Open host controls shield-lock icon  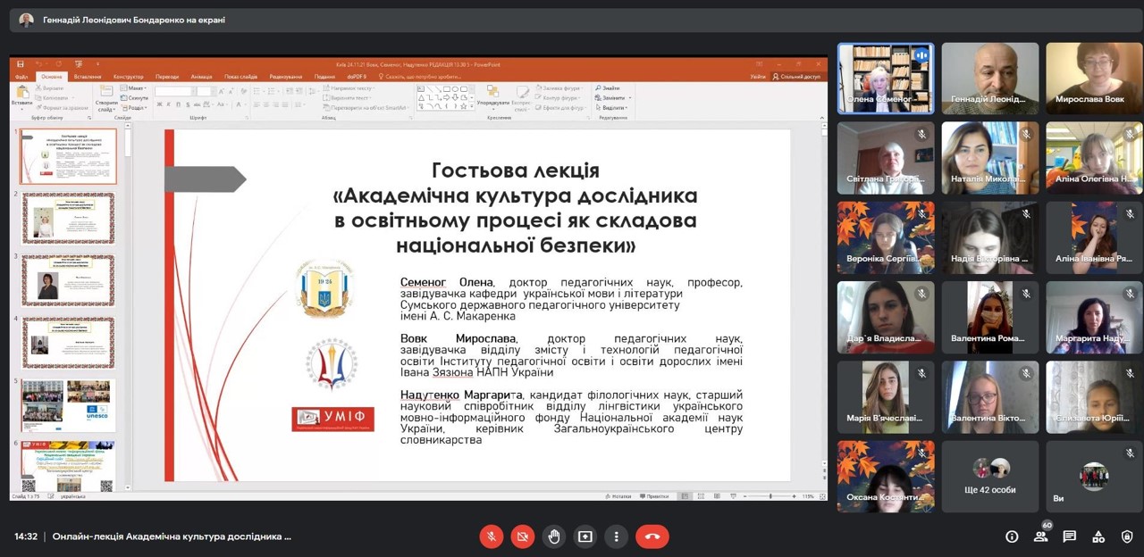pyautogui.click(x=1127, y=536)
